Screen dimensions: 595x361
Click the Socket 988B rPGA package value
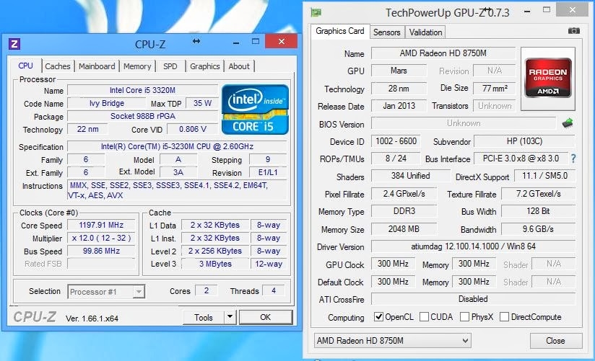[143, 116]
